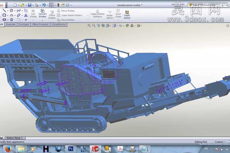Viewport: 230px width, 153px height.
Task: Click the Convert Entities tool
Action: (42, 13)
